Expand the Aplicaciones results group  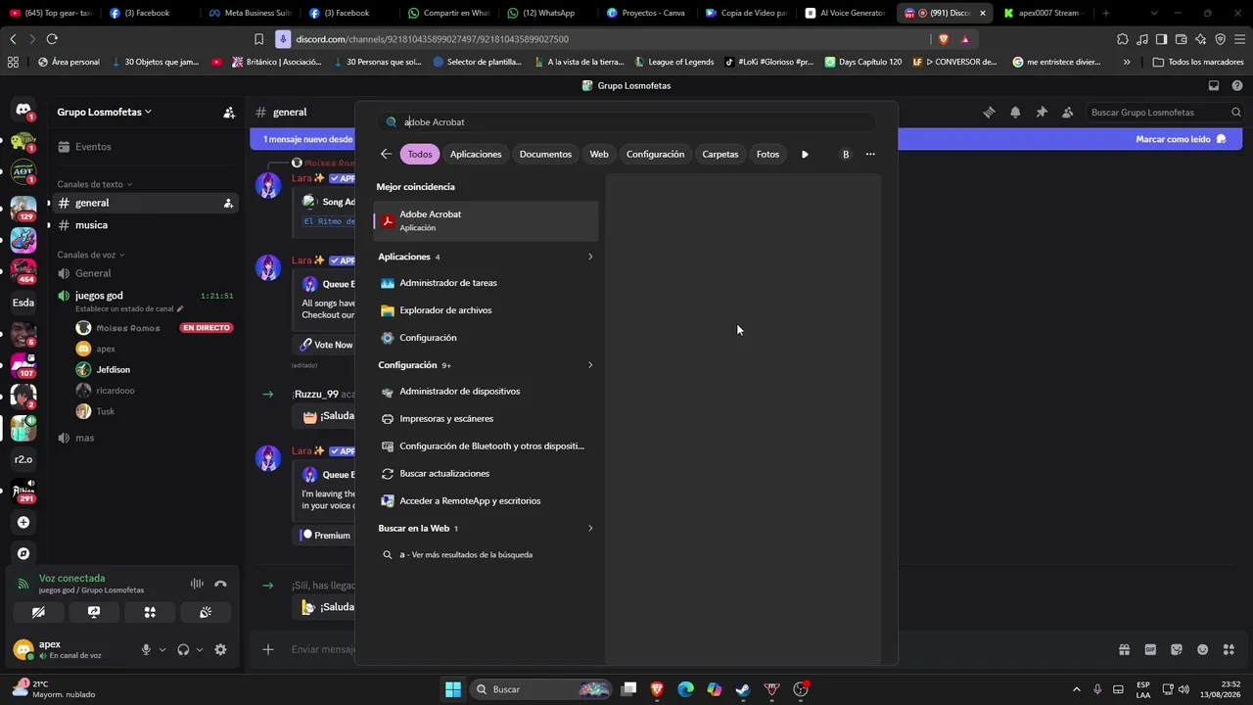(590, 257)
